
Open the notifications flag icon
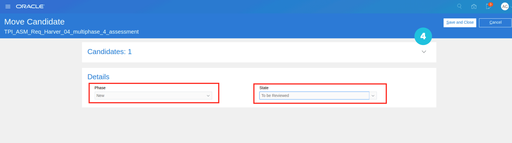pyautogui.click(x=488, y=6)
